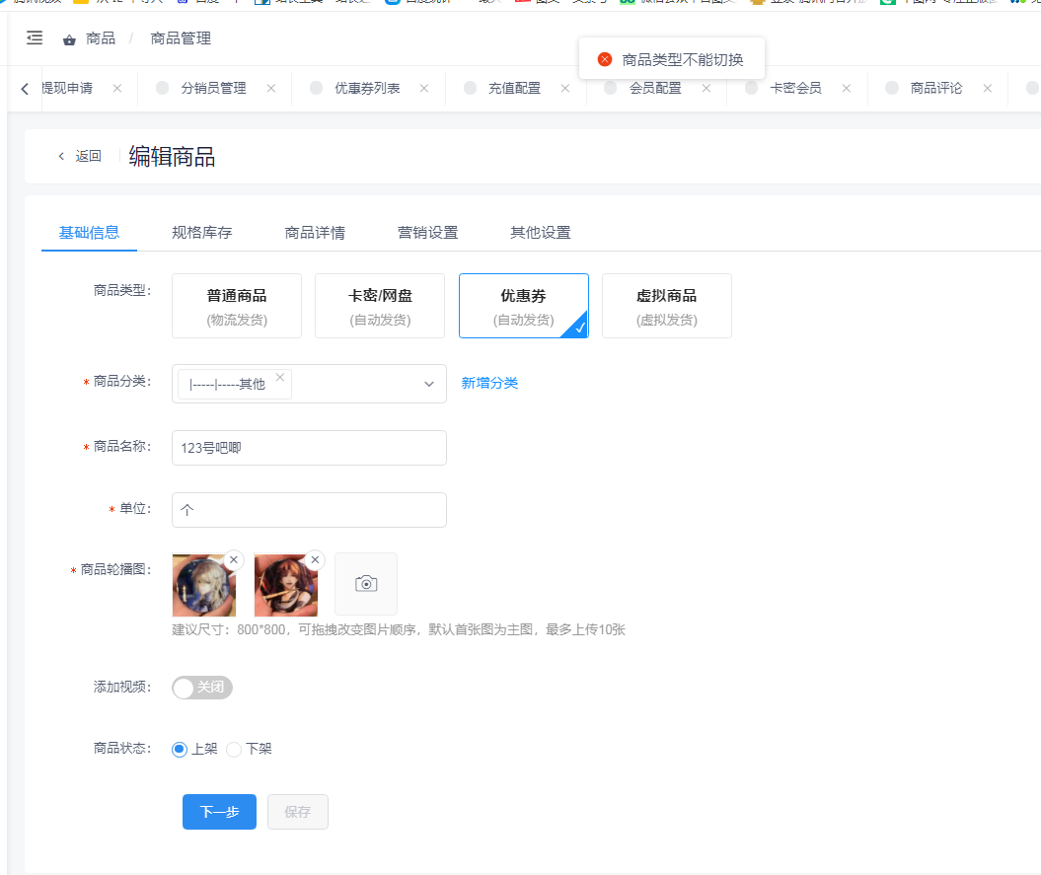The image size is (1041, 875).
Task: Remove the 其他 category tag
Action: (280, 377)
